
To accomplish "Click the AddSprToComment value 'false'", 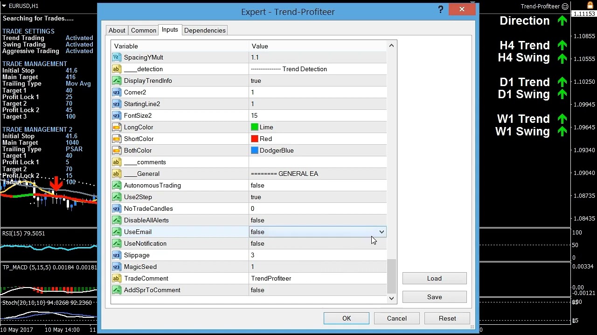I will tap(257, 290).
